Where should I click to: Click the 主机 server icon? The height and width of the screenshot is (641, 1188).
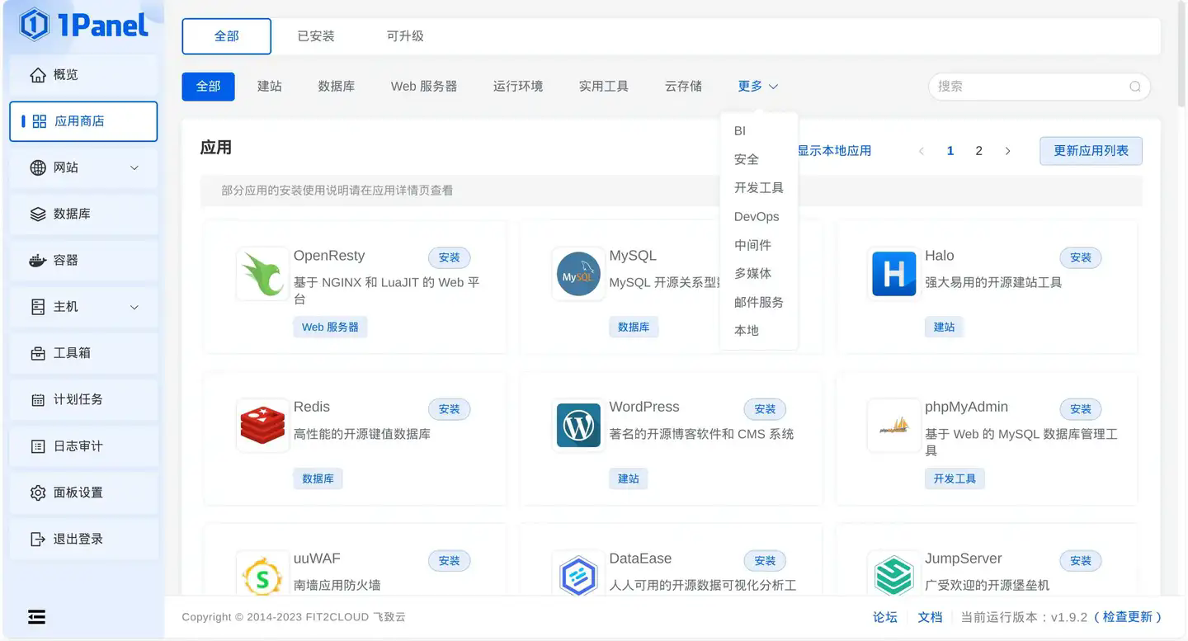pyautogui.click(x=38, y=307)
